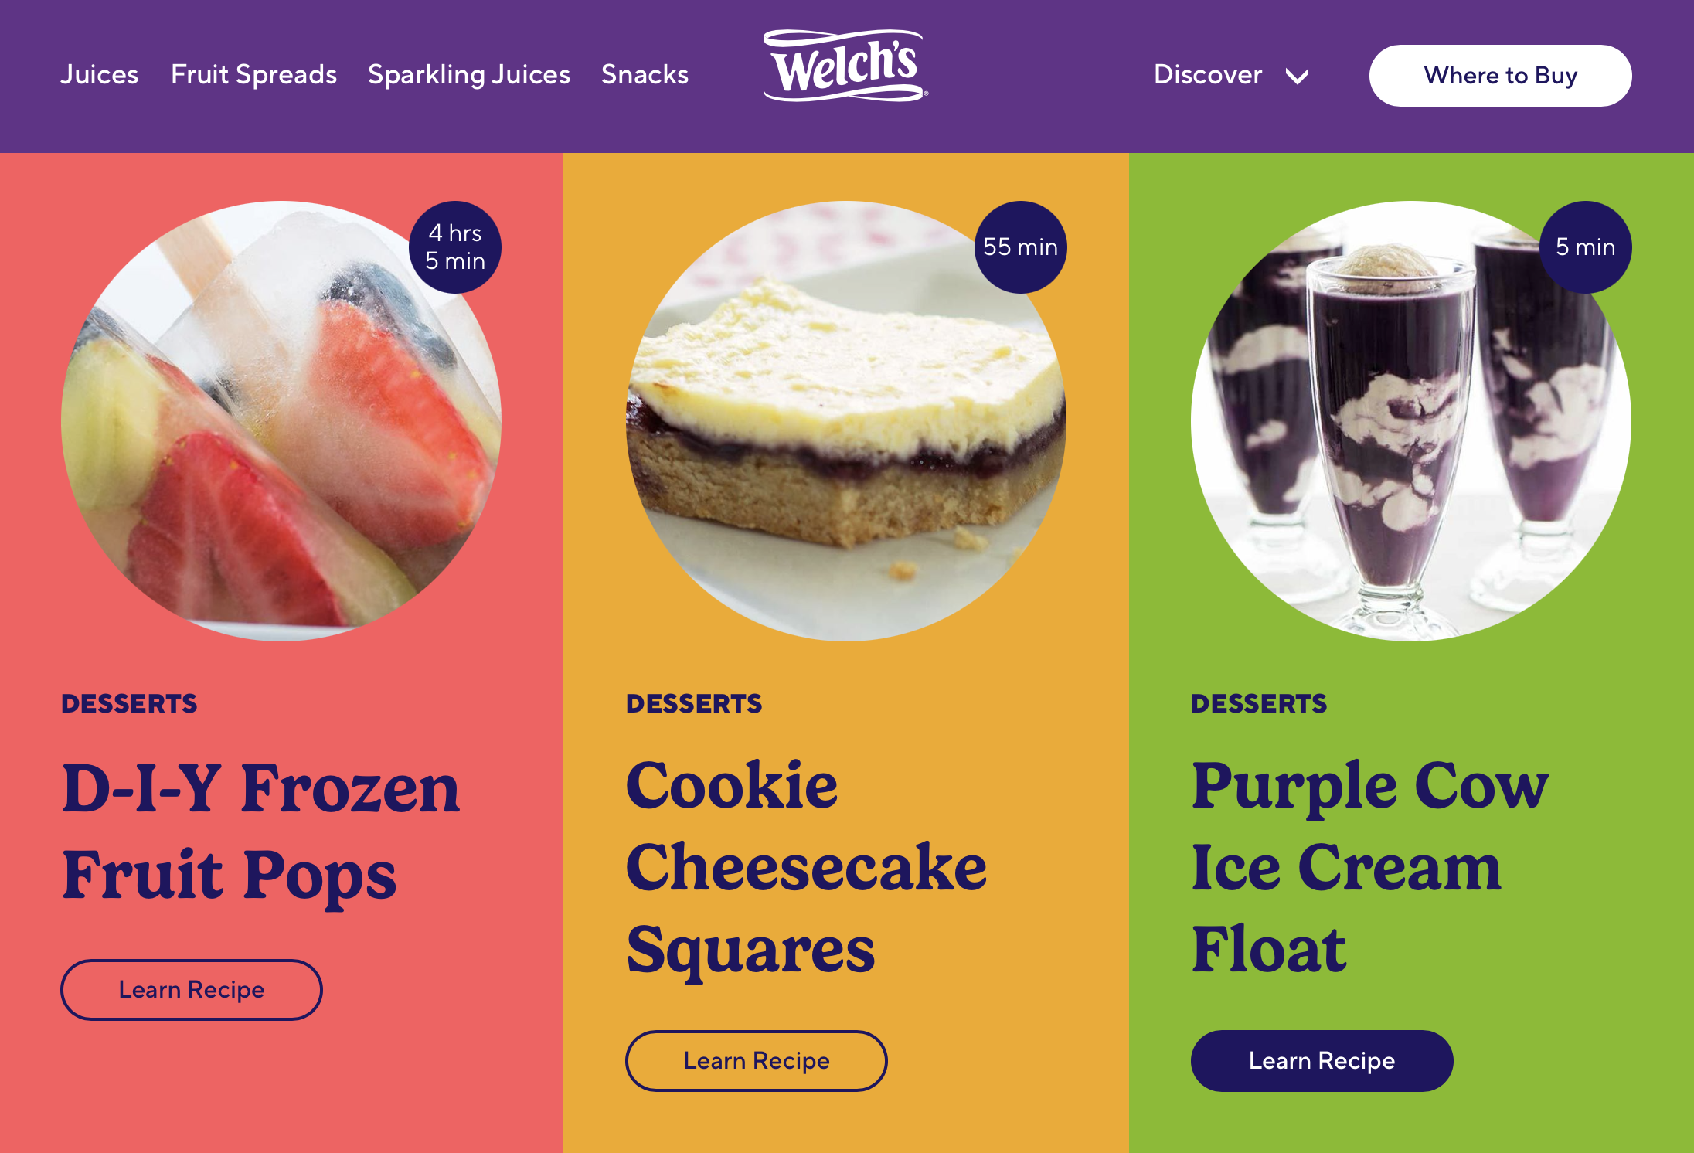Viewport: 1694px width, 1153px height.
Task: Open the cheesecake square photo
Action: point(846,421)
